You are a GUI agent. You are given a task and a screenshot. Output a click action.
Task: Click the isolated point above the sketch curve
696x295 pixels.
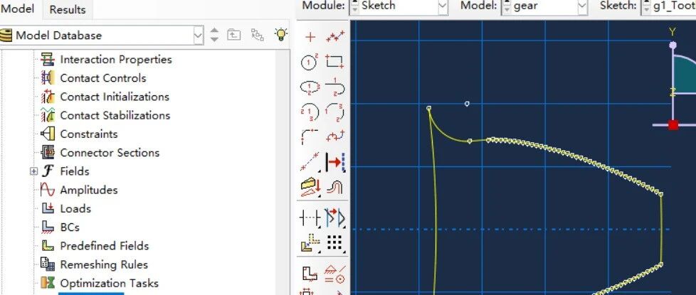pos(467,104)
